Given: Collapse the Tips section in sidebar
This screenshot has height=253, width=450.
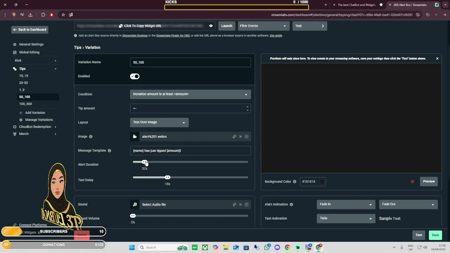Looking at the screenshot, I should coord(56,69).
